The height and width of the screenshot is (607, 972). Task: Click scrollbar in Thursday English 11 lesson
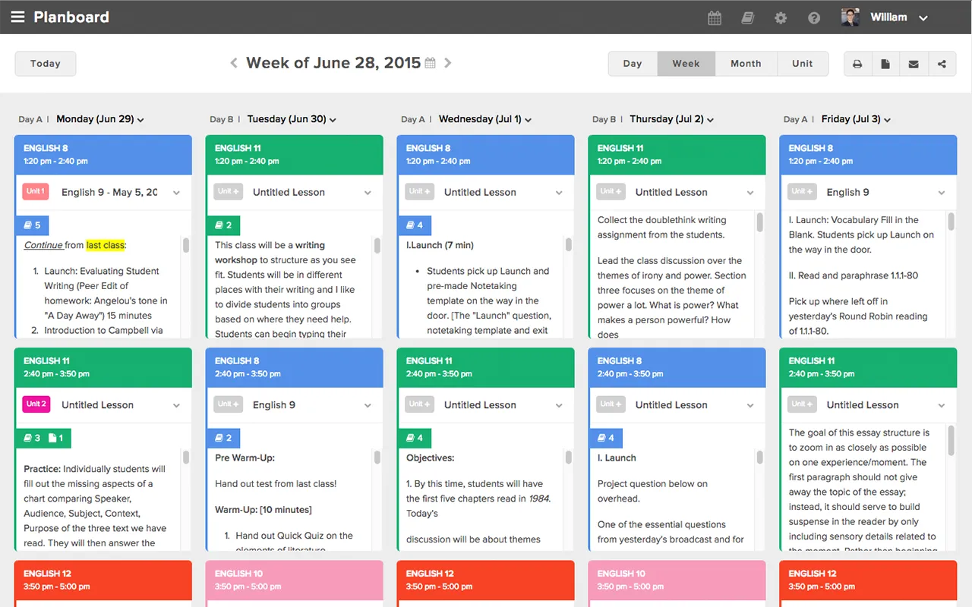[760, 222]
